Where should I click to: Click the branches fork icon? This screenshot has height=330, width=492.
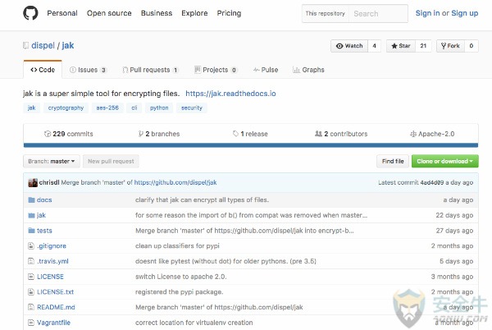[140, 134]
